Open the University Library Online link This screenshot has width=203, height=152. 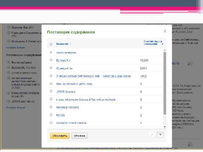point(94,76)
